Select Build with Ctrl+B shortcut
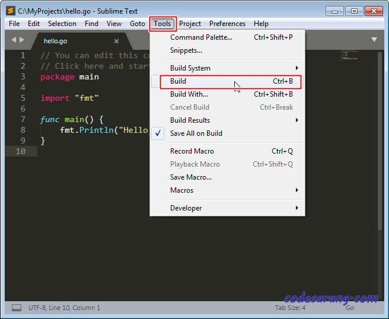Screen dimensions: 389x319 tap(228, 81)
